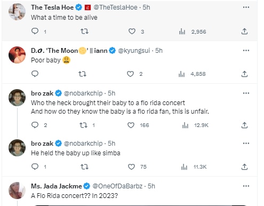The width and height of the screenshot is (264, 206).
Task: Retweet the 'What a time to be alive' tweet
Action: click(84, 31)
